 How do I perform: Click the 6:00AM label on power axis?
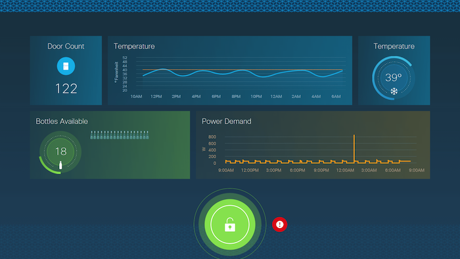(x=392, y=170)
